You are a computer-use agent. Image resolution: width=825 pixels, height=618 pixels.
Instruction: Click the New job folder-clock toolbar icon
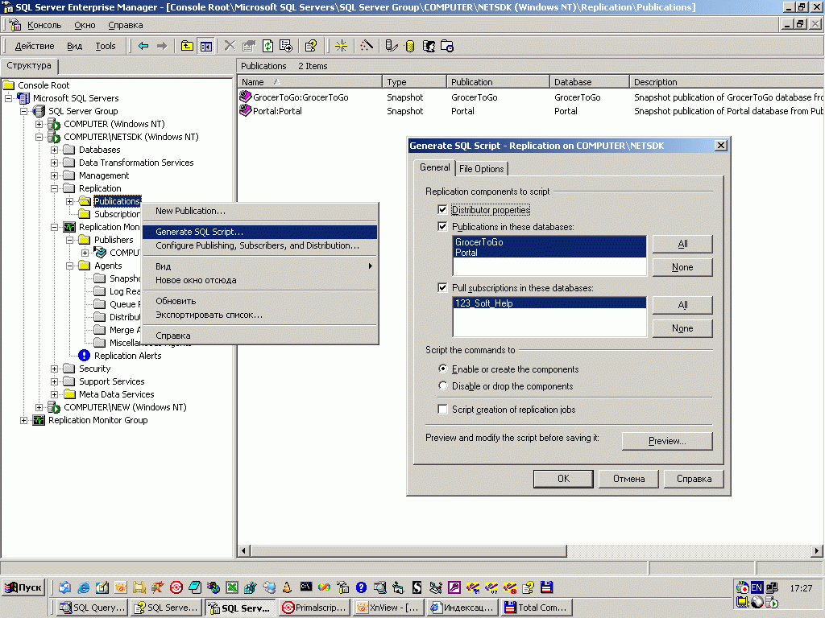[447, 46]
